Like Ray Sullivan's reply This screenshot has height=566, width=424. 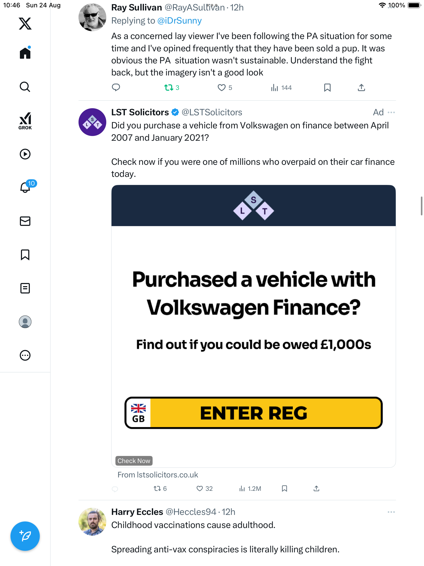pyautogui.click(x=222, y=88)
